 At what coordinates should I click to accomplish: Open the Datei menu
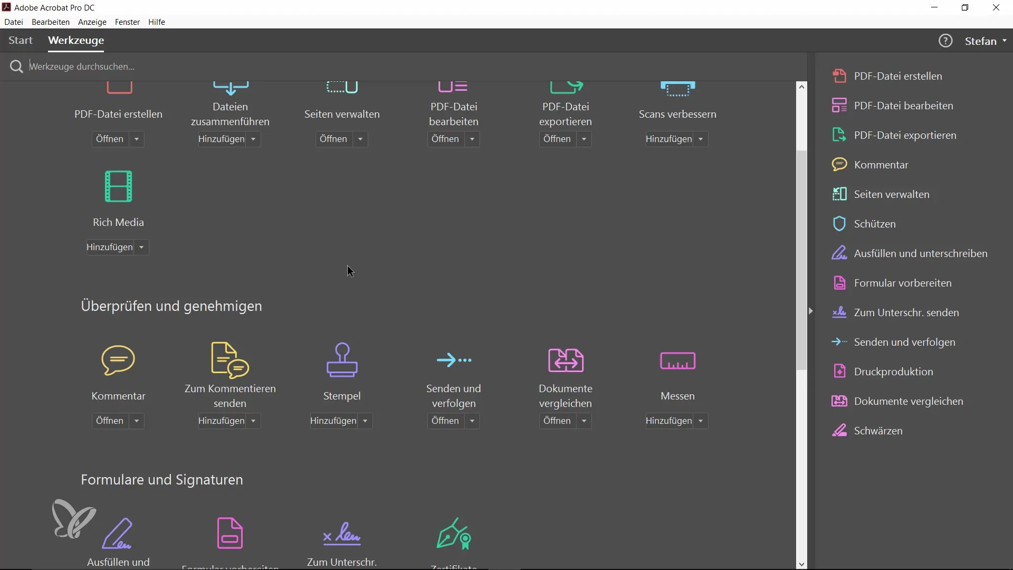click(14, 22)
